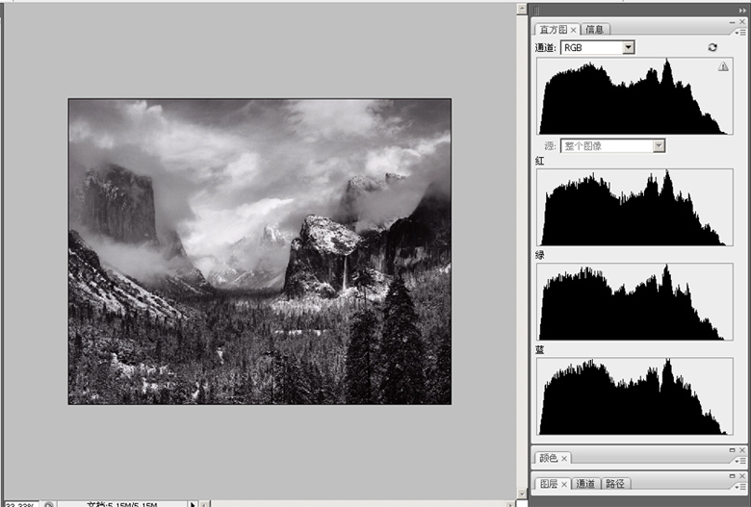This screenshot has height=507, width=751.
Task: Close the 直方图 (Histogram) tab
Action: coord(574,30)
